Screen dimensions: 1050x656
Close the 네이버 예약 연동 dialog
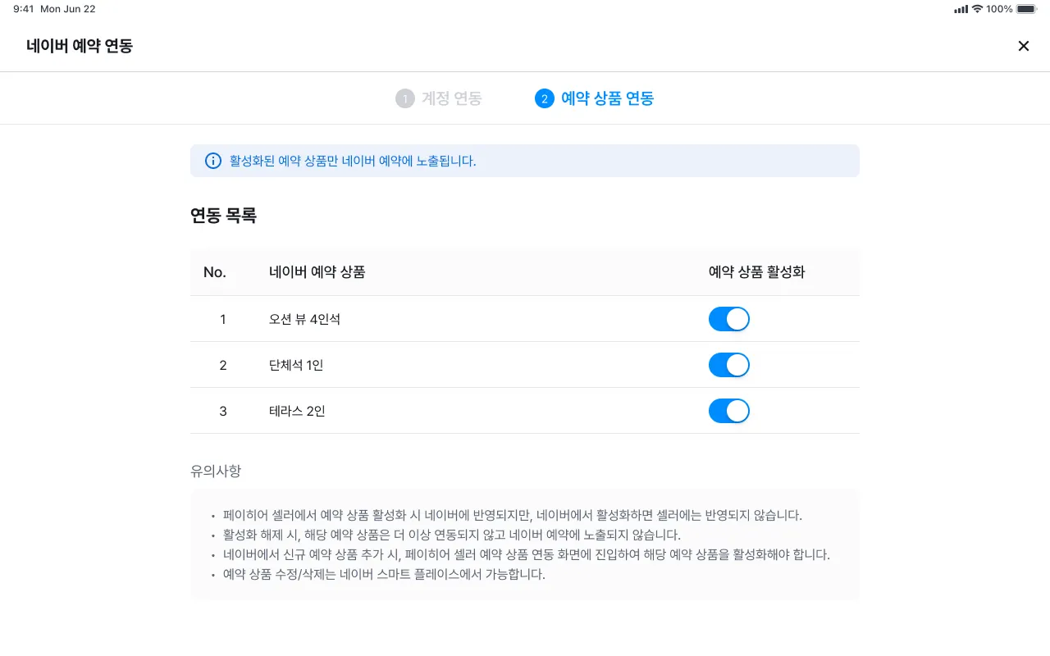click(x=1023, y=46)
